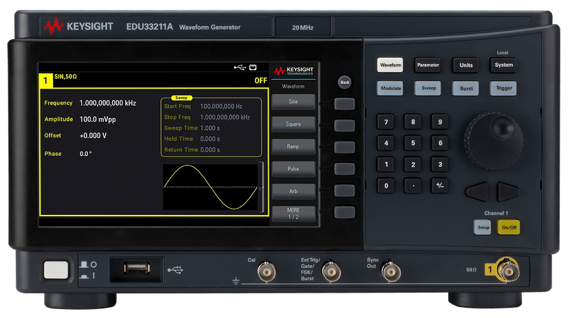Click Sweep Time 1.000 s
Image resolution: width=572 pixels, height=318 pixels.
[192, 128]
